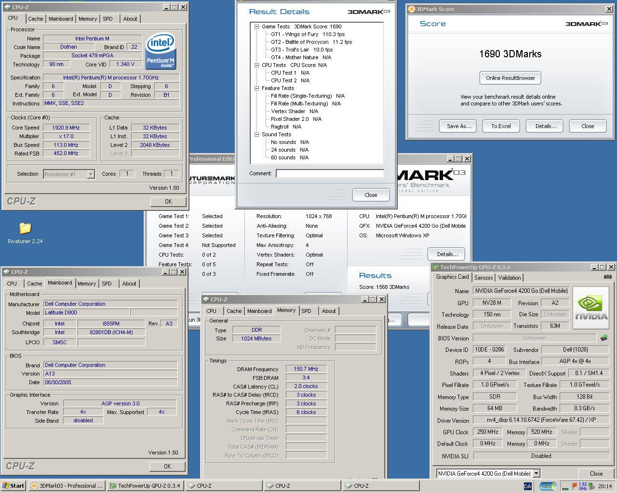Click the Intel Pentium M logo
The width and height of the screenshot is (617, 493).
coord(161,51)
